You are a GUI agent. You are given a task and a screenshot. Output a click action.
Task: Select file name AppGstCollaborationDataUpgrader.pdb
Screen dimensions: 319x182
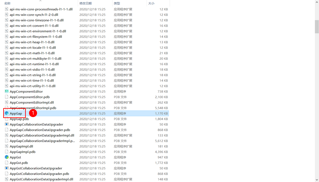39,174
